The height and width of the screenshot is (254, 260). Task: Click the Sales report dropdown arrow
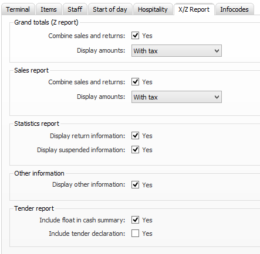click(x=217, y=97)
